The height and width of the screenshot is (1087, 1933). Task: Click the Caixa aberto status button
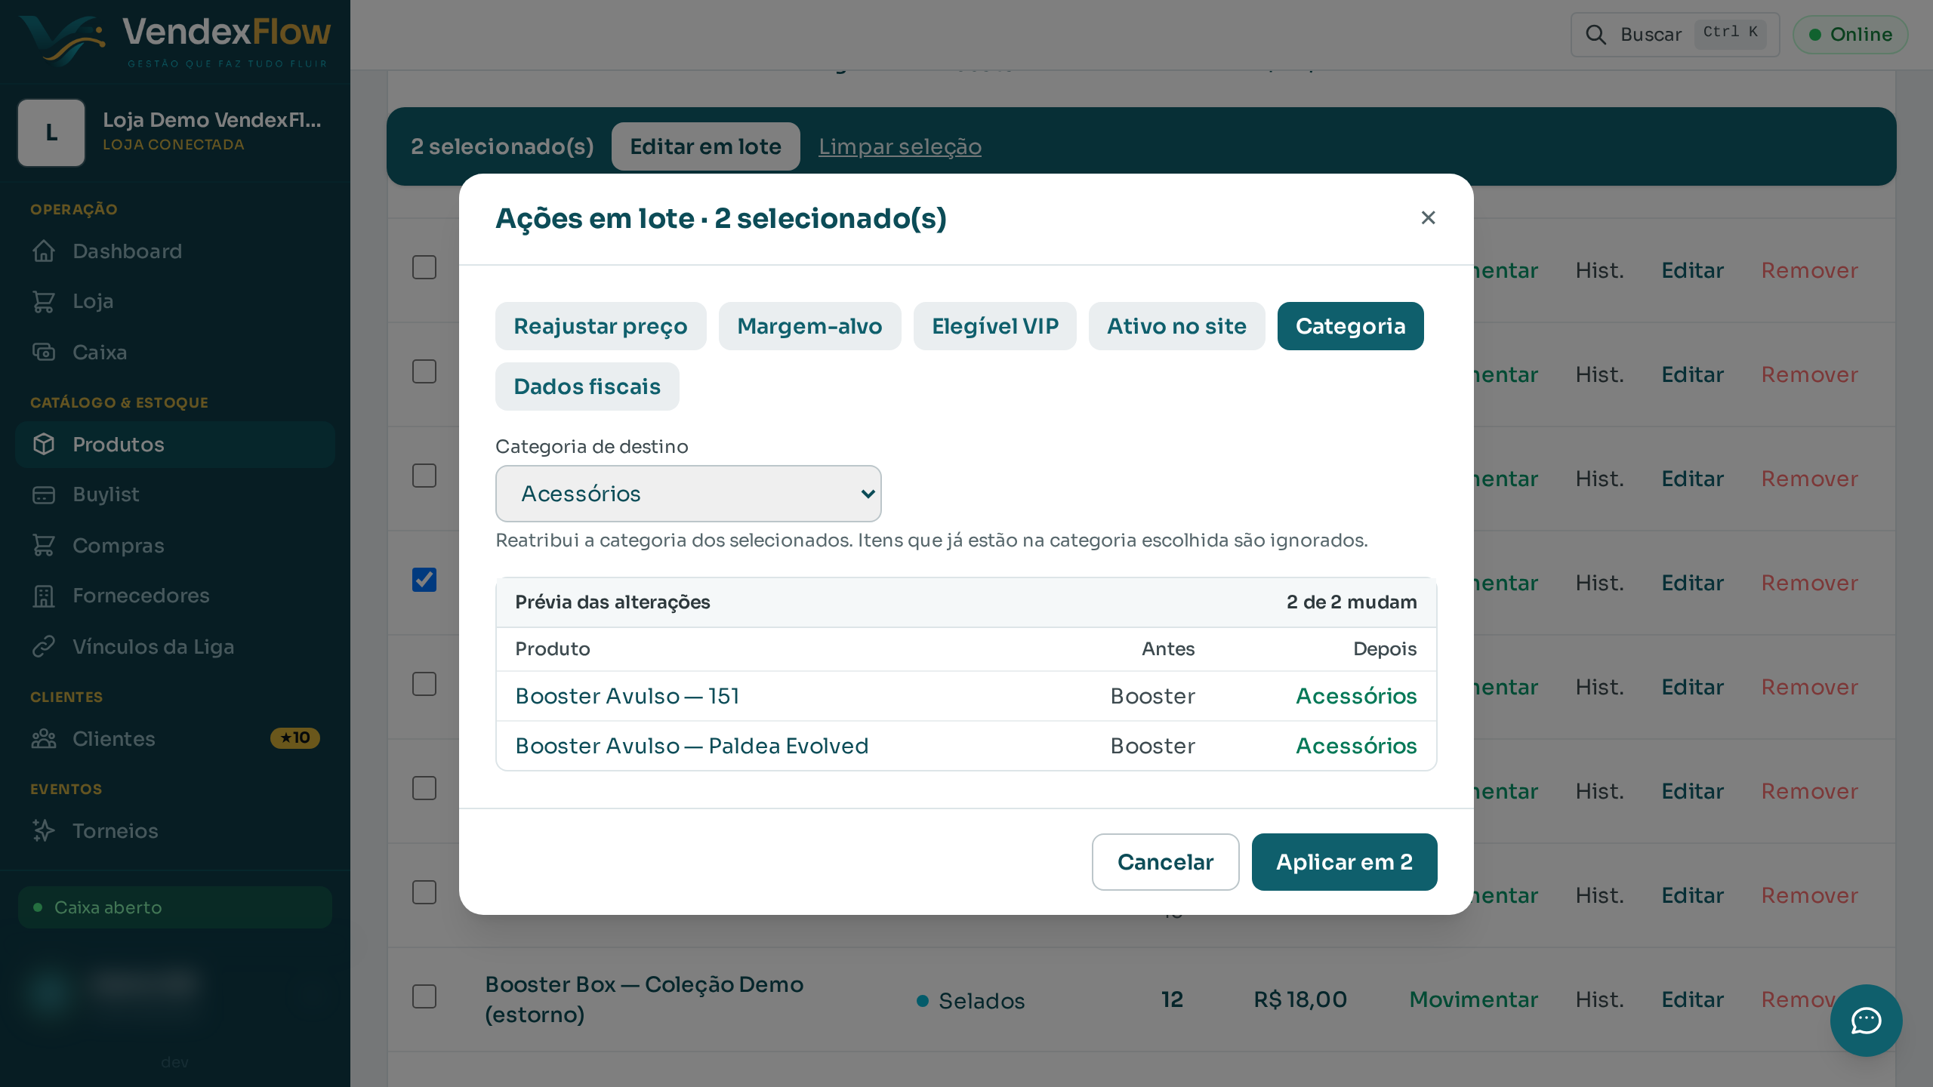[x=175, y=907]
